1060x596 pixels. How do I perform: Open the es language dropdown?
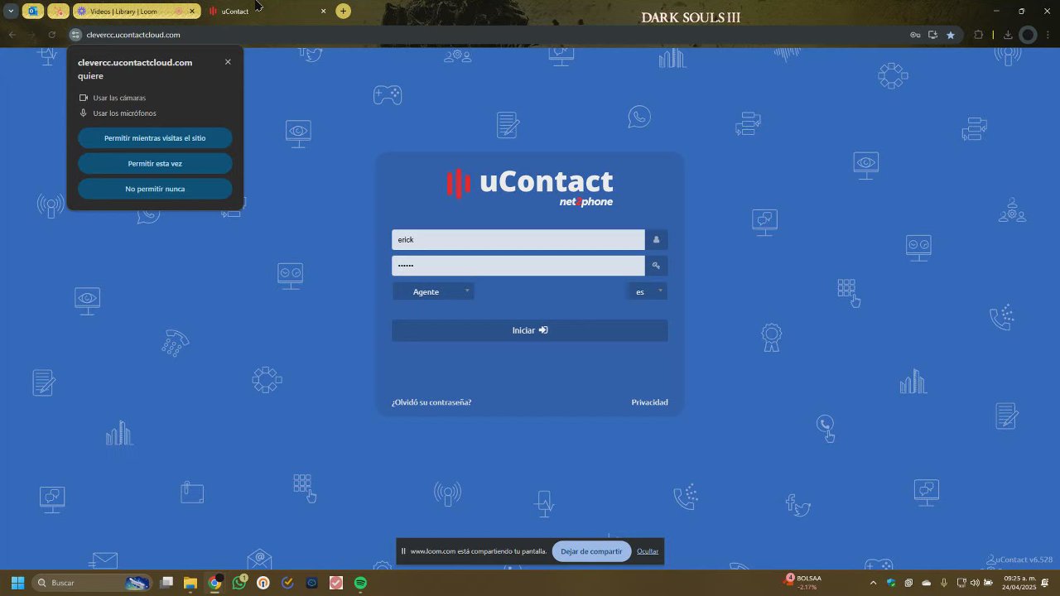pos(647,291)
